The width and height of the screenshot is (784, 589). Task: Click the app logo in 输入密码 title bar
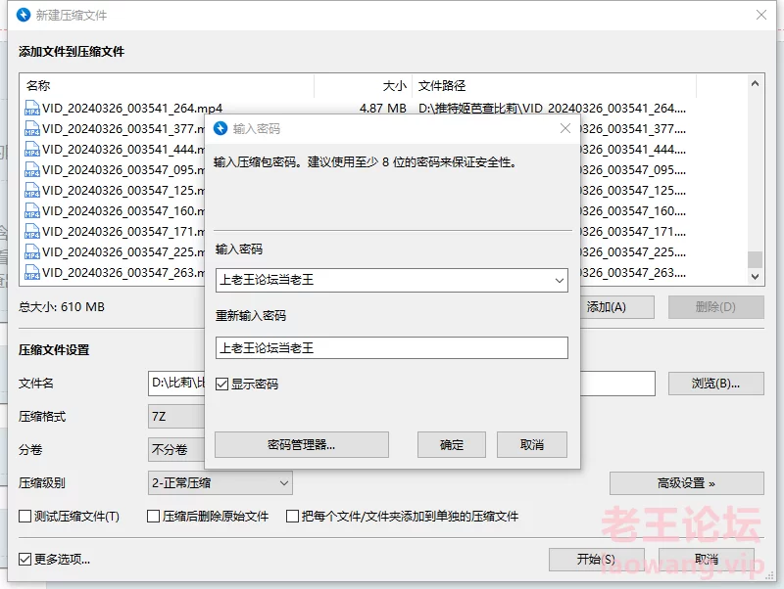coord(220,128)
